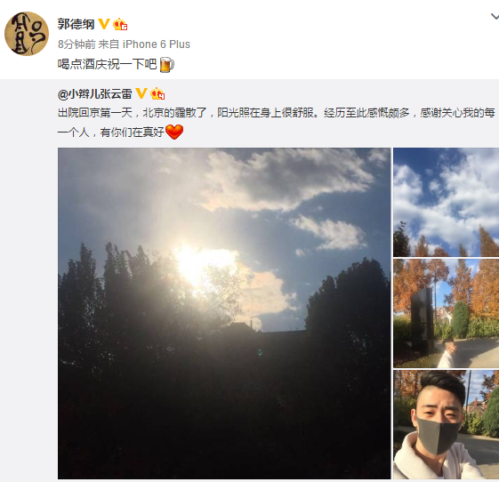Open 郭德纲's profile avatar
The height and width of the screenshot is (482, 499).
click(x=27, y=34)
